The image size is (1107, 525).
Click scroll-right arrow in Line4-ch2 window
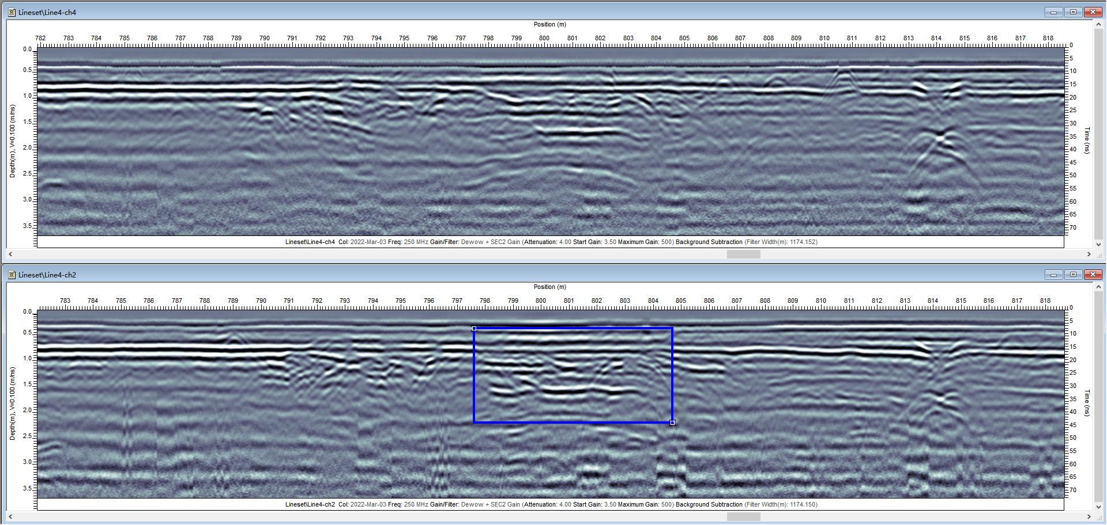[1089, 516]
